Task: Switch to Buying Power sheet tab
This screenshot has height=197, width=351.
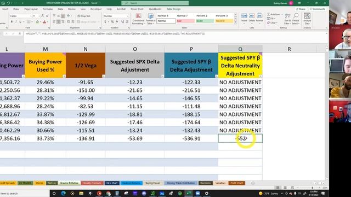Action: (152, 183)
